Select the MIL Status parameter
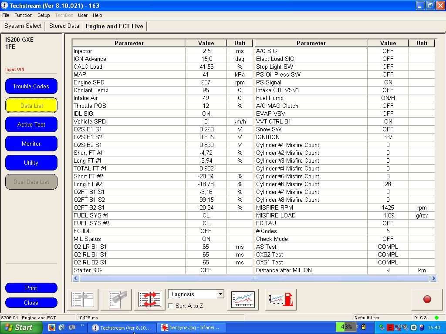Viewport: 446px width, 334px height. (163, 239)
